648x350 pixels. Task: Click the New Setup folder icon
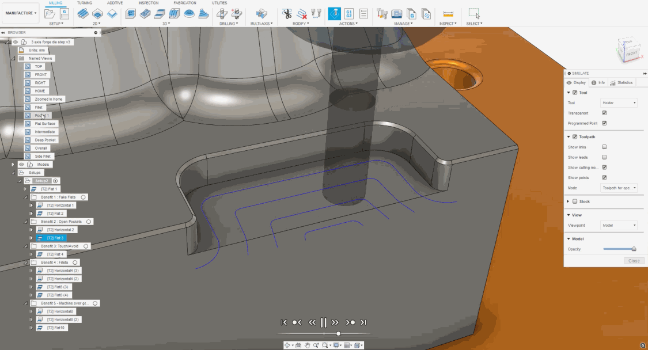50,14
